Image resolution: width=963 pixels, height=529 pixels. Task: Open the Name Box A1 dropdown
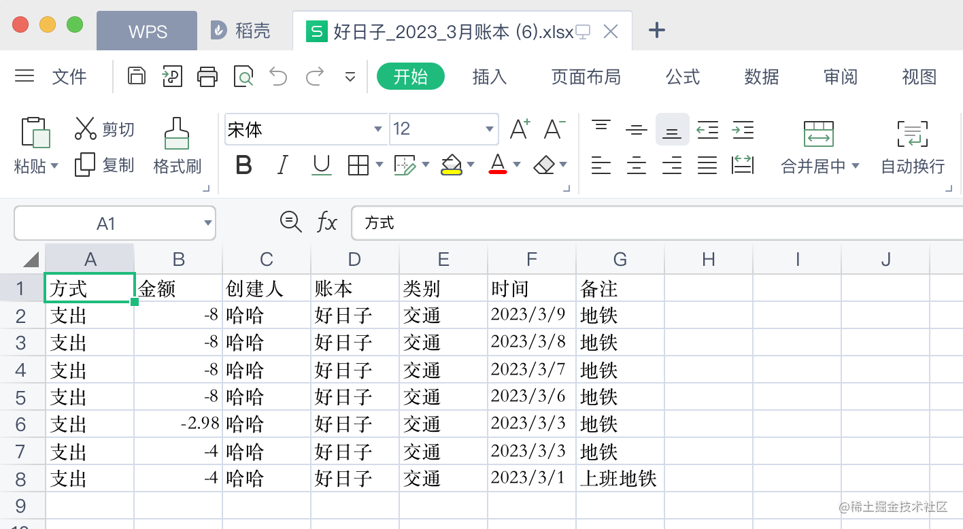coord(208,223)
